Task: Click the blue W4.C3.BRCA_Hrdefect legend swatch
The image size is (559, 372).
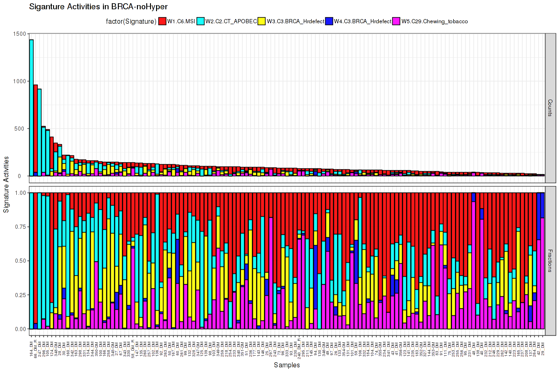Action: 329,21
